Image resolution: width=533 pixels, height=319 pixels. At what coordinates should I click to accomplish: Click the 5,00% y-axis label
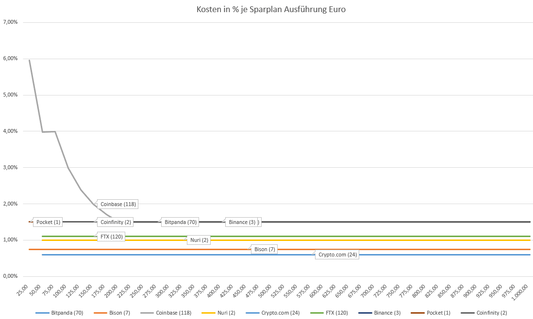tap(10, 95)
